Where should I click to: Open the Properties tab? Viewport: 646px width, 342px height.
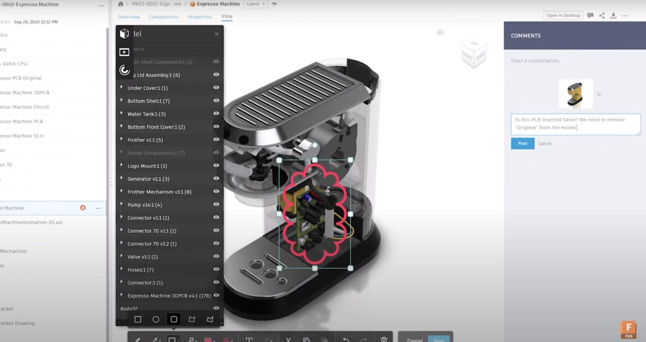200,16
